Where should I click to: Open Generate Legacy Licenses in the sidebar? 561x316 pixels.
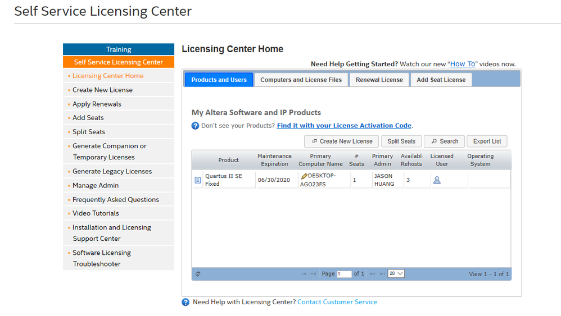(x=112, y=171)
